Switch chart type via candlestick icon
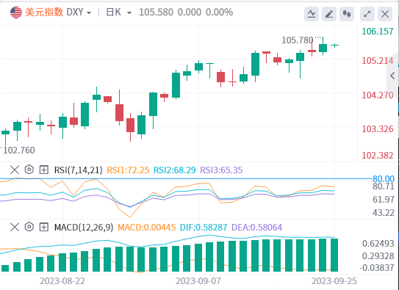399x290 pixels. pos(347,14)
